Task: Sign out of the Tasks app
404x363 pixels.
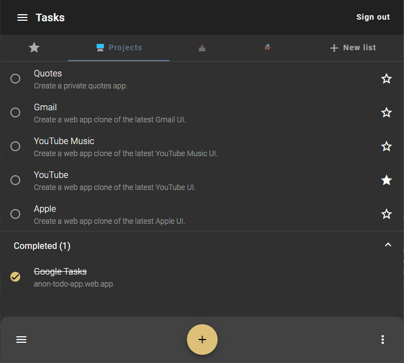Action: pyautogui.click(x=373, y=17)
